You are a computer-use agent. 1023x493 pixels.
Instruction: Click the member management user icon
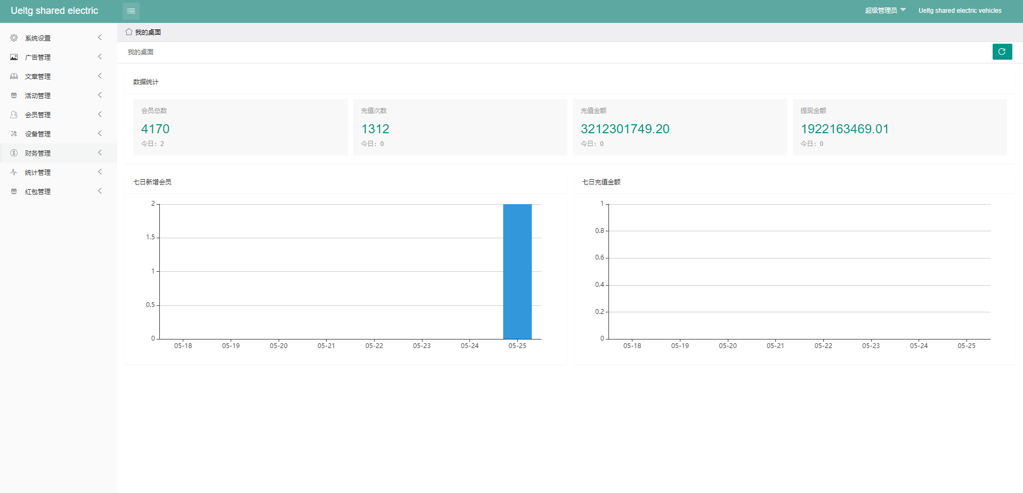14,115
